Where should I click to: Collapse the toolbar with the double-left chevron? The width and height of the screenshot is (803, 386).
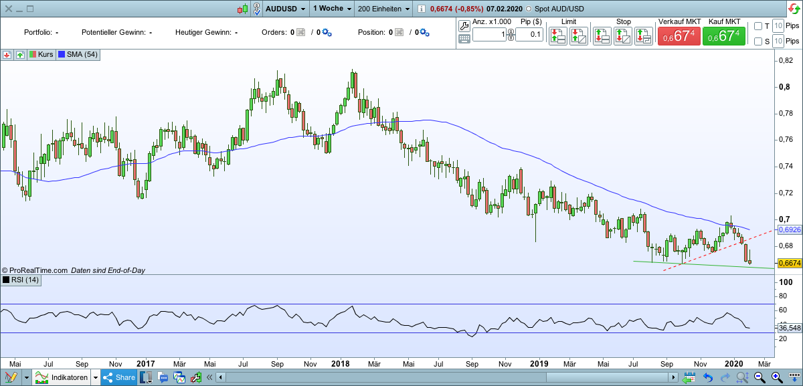click(x=209, y=377)
